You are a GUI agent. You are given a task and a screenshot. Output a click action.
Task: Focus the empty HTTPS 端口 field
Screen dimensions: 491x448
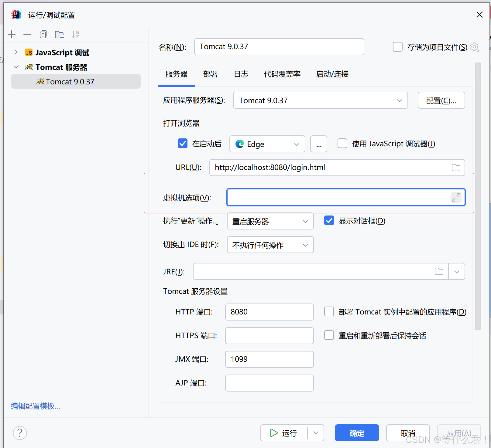point(270,336)
